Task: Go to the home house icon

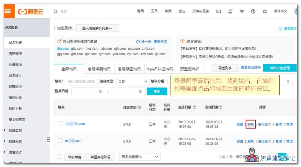Action: pos(265,11)
